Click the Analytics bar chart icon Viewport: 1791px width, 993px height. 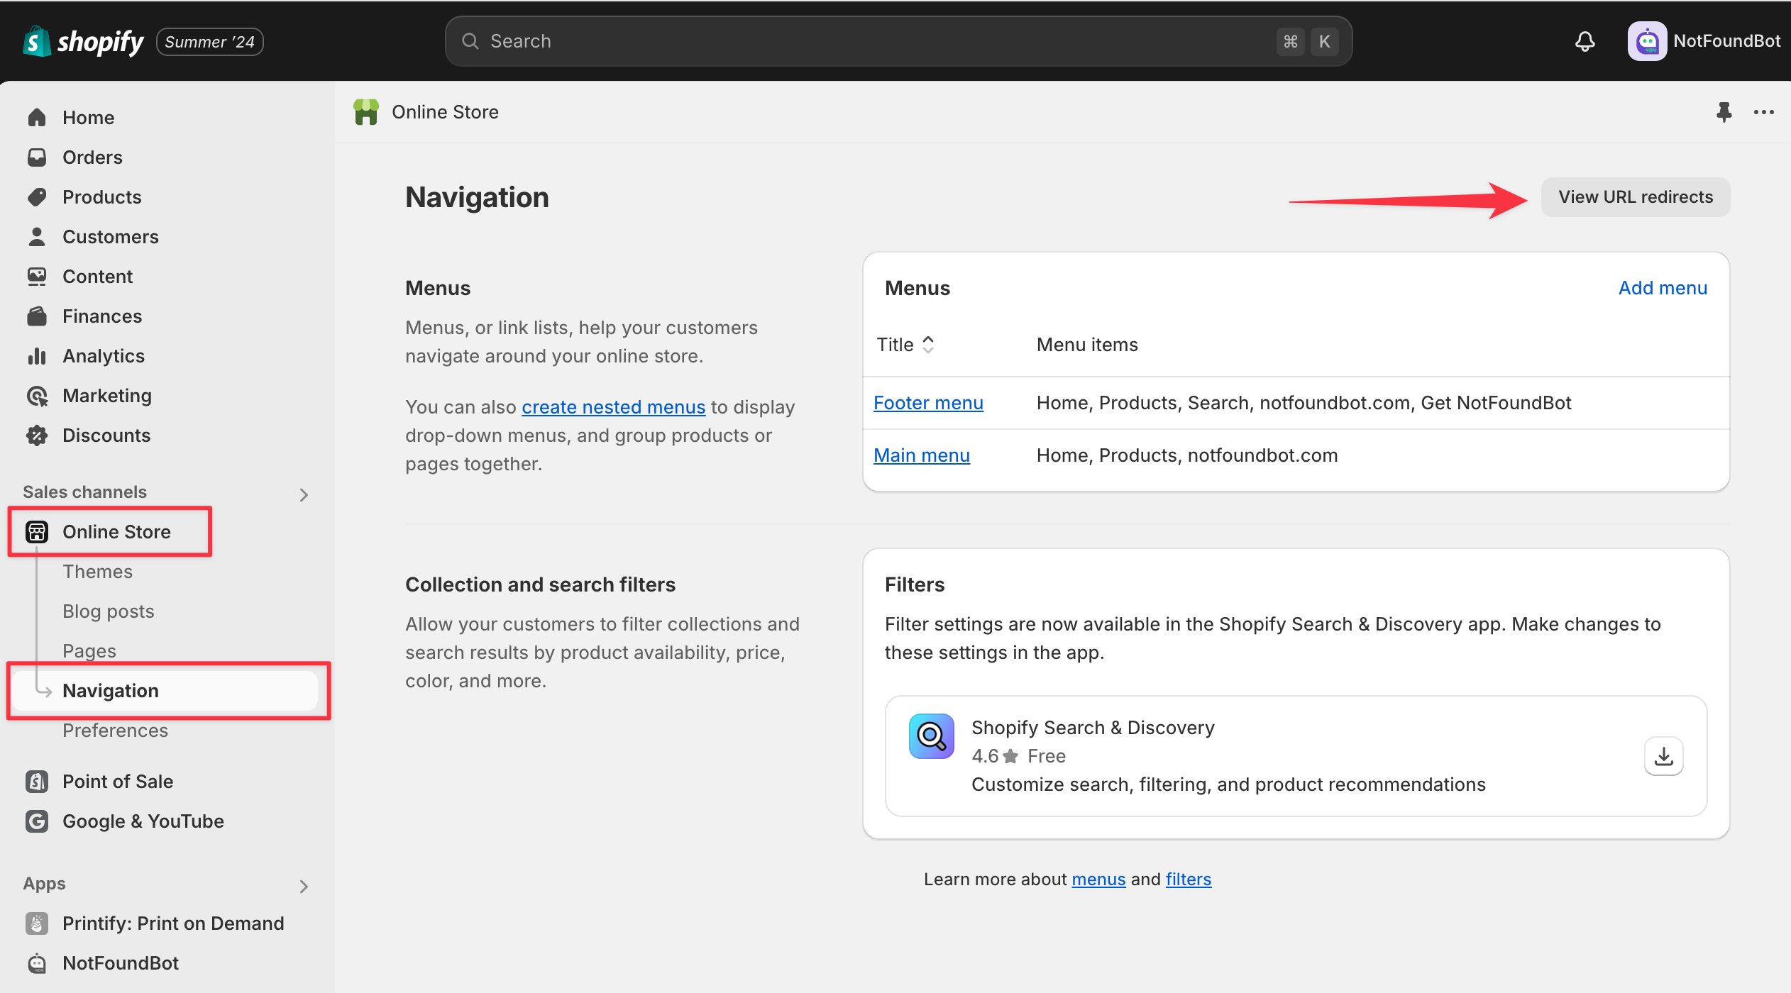[x=37, y=355]
